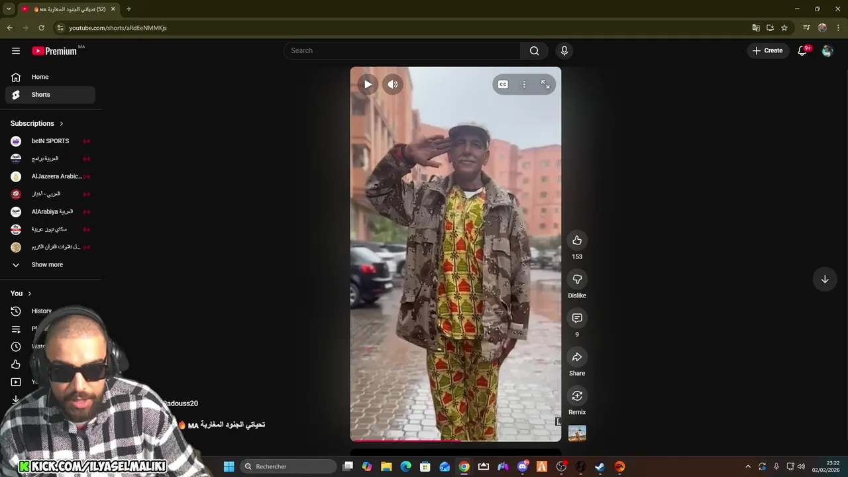Mute the Shorts video volume

click(x=393, y=84)
